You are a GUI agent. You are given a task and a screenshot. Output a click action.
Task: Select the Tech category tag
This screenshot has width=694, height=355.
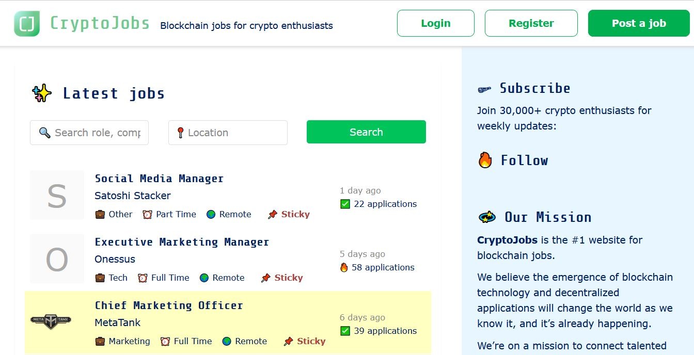coord(118,278)
